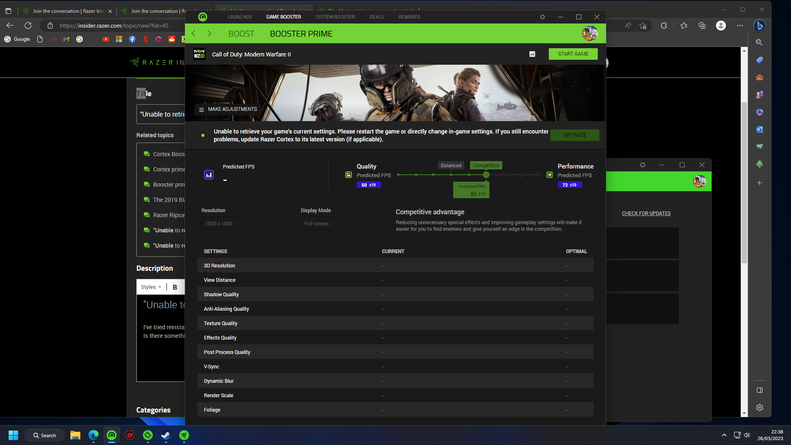Select Performance quality preset
This screenshot has height=445, width=791.
pos(550,175)
